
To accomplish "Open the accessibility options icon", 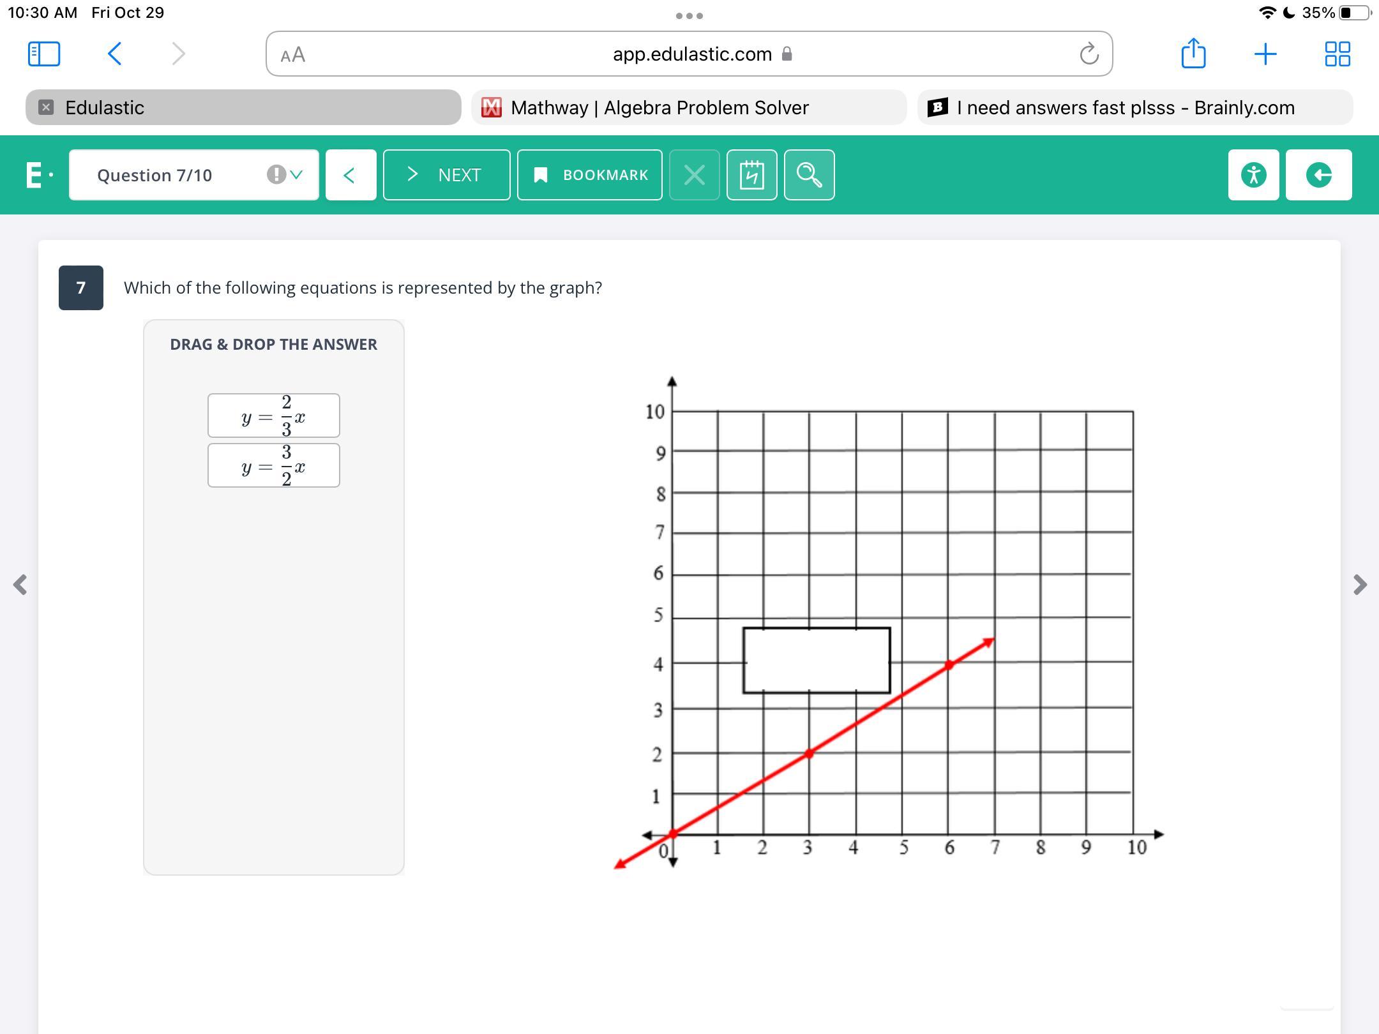I will (1253, 175).
